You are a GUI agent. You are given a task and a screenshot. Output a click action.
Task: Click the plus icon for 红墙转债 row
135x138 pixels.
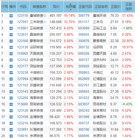click(x=11, y=79)
